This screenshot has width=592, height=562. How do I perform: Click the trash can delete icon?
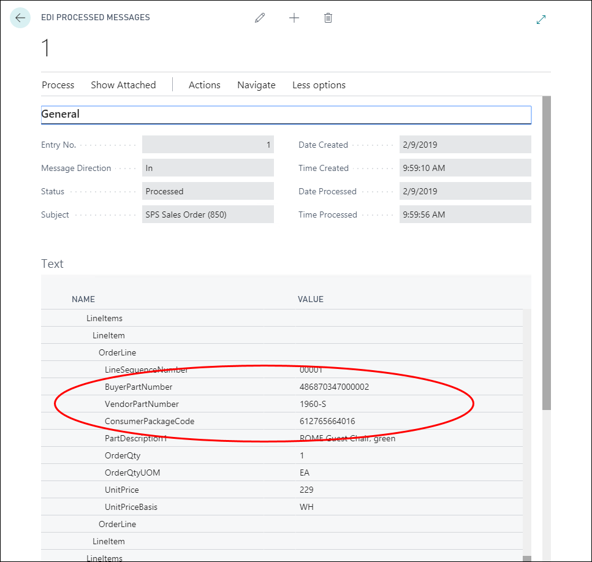click(x=328, y=18)
